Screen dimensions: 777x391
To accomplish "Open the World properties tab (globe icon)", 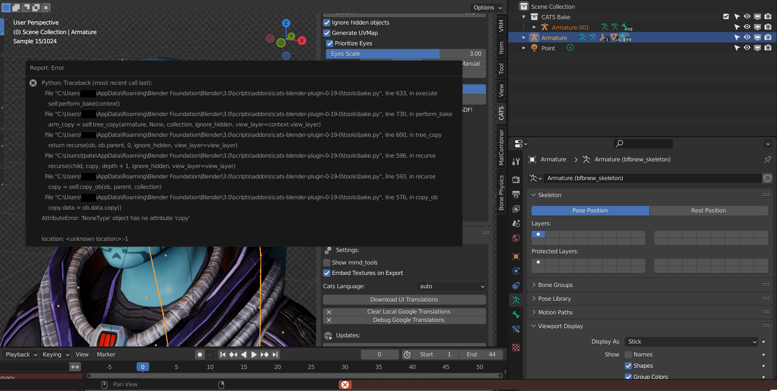I will tap(516, 238).
